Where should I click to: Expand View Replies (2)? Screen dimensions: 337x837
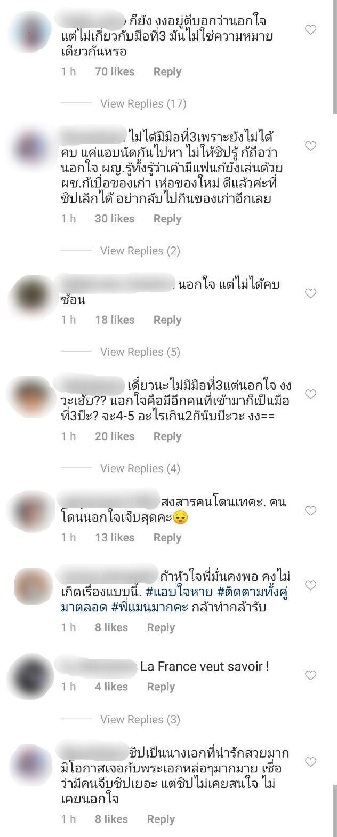pos(140,251)
